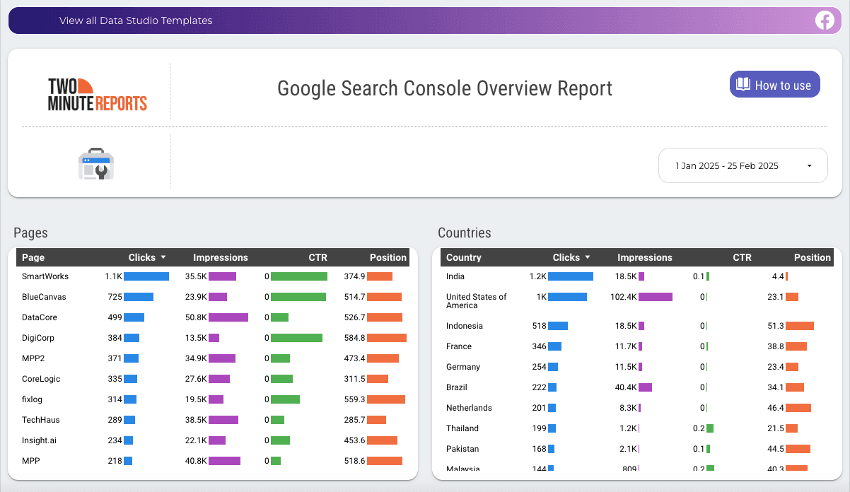Click View all Data Studio Templates link

pyautogui.click(x=136, y=20)
